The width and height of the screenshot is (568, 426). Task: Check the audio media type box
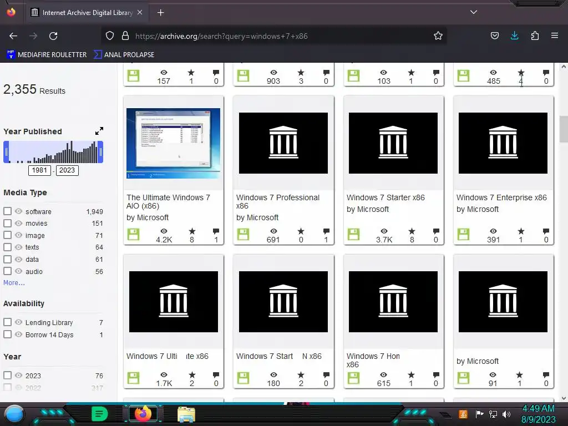tap(7, 271)
